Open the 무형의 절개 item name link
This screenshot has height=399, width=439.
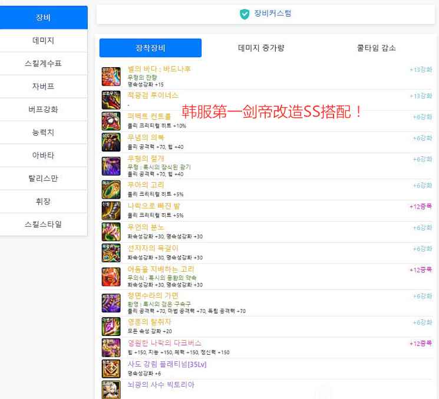[x=146, y=159]
